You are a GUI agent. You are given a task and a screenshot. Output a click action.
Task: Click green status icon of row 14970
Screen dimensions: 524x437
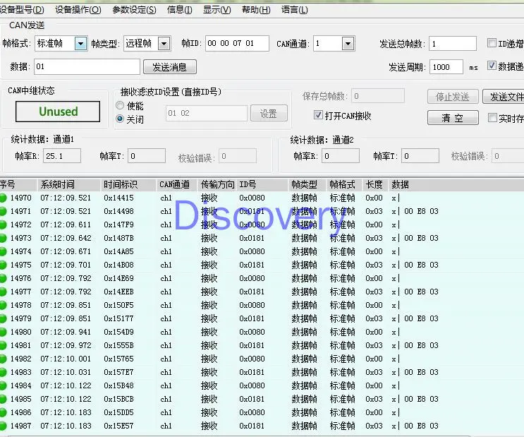click(3, 198)
